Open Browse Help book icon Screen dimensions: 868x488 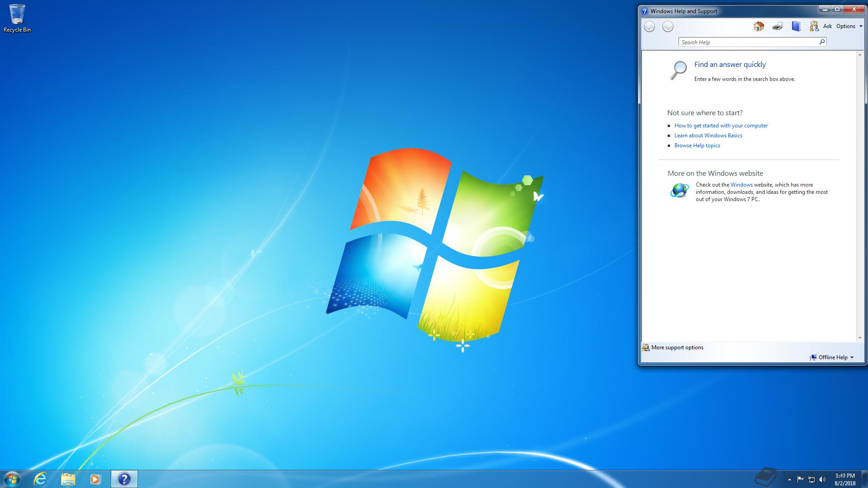point(796,26)
